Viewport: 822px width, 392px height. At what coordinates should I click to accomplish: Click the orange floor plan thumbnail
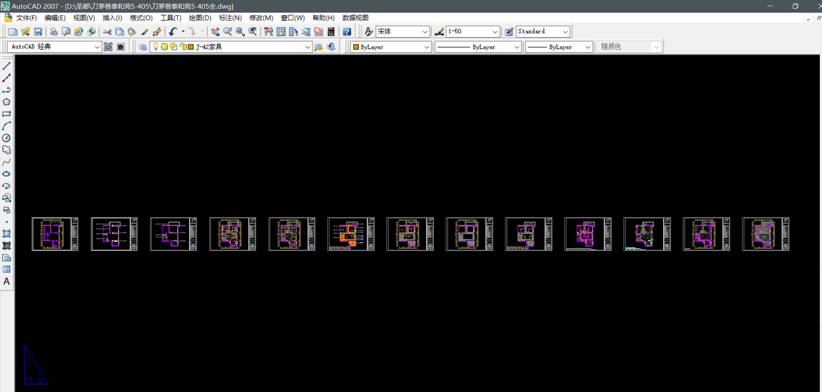click(x=351, y=234)
